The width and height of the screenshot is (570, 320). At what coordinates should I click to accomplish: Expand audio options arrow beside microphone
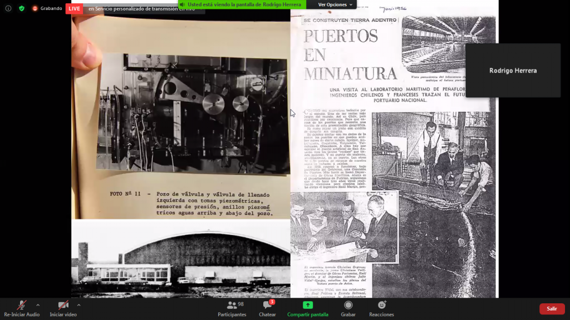tap(38, 305)
